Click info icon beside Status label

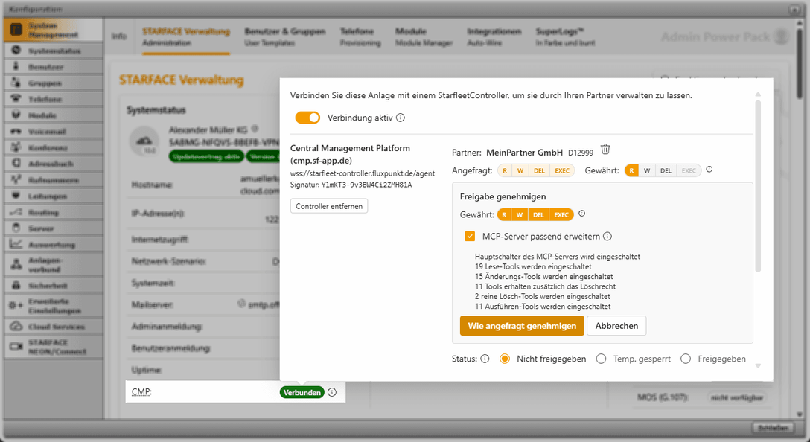coord(485,359)
